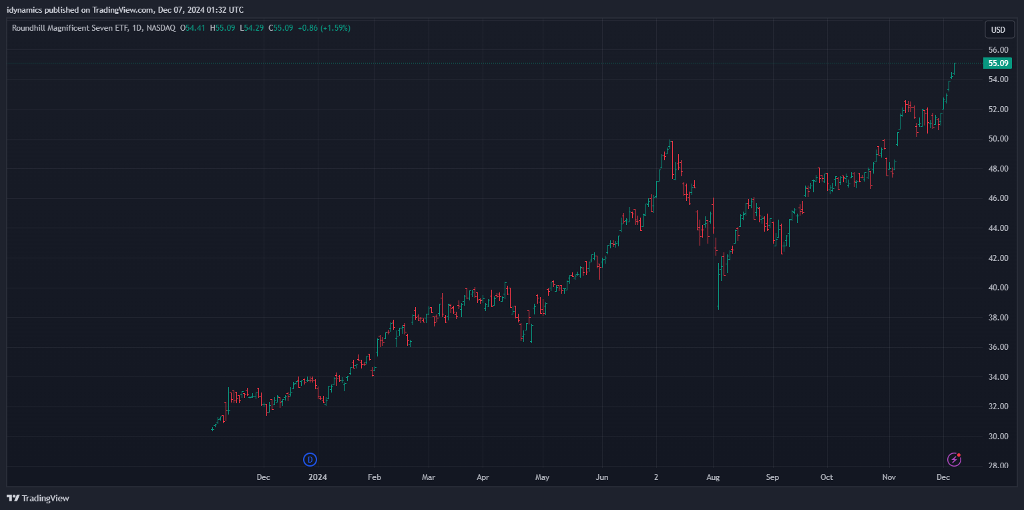Click the TradingView logo in the footer
Screen dimensions: 1024x510
[x=38, y=498]
